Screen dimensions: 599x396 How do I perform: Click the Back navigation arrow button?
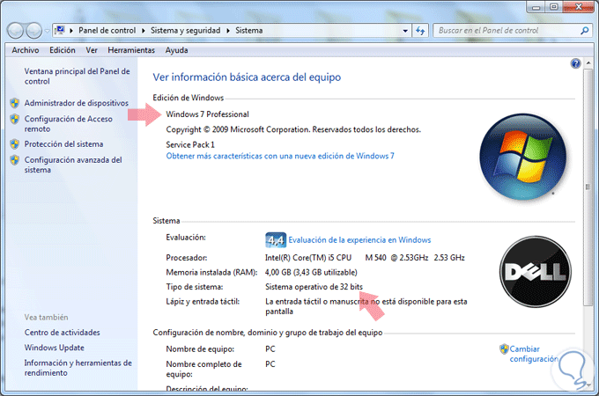(16, 31)
